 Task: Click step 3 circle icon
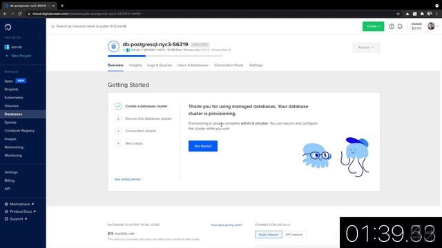pos(118,131)
